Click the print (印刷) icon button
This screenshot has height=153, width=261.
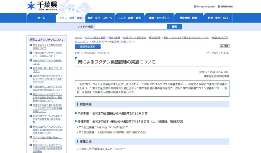(x=224, y=46)
